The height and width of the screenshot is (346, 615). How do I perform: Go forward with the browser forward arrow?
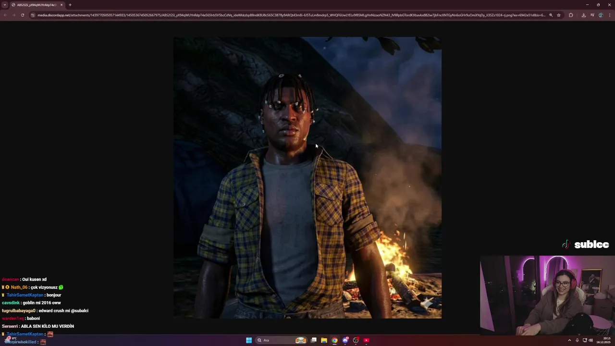click(x=13, y=15)
